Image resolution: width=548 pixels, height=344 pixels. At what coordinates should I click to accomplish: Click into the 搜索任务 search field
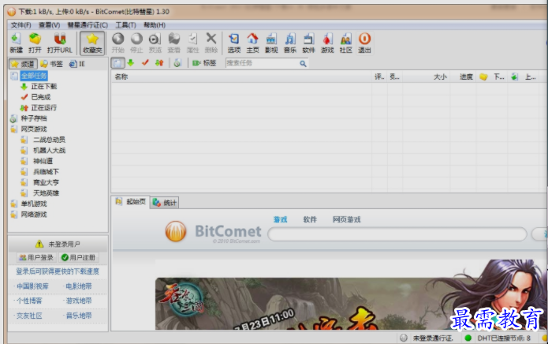point(262,63)
